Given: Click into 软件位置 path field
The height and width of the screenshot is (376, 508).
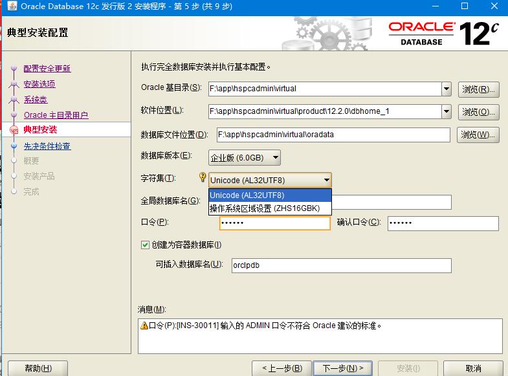Looking at the screenshot, I should click(x=325, y=111).
